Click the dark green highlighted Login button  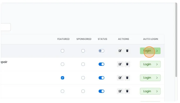click(150, 51)
